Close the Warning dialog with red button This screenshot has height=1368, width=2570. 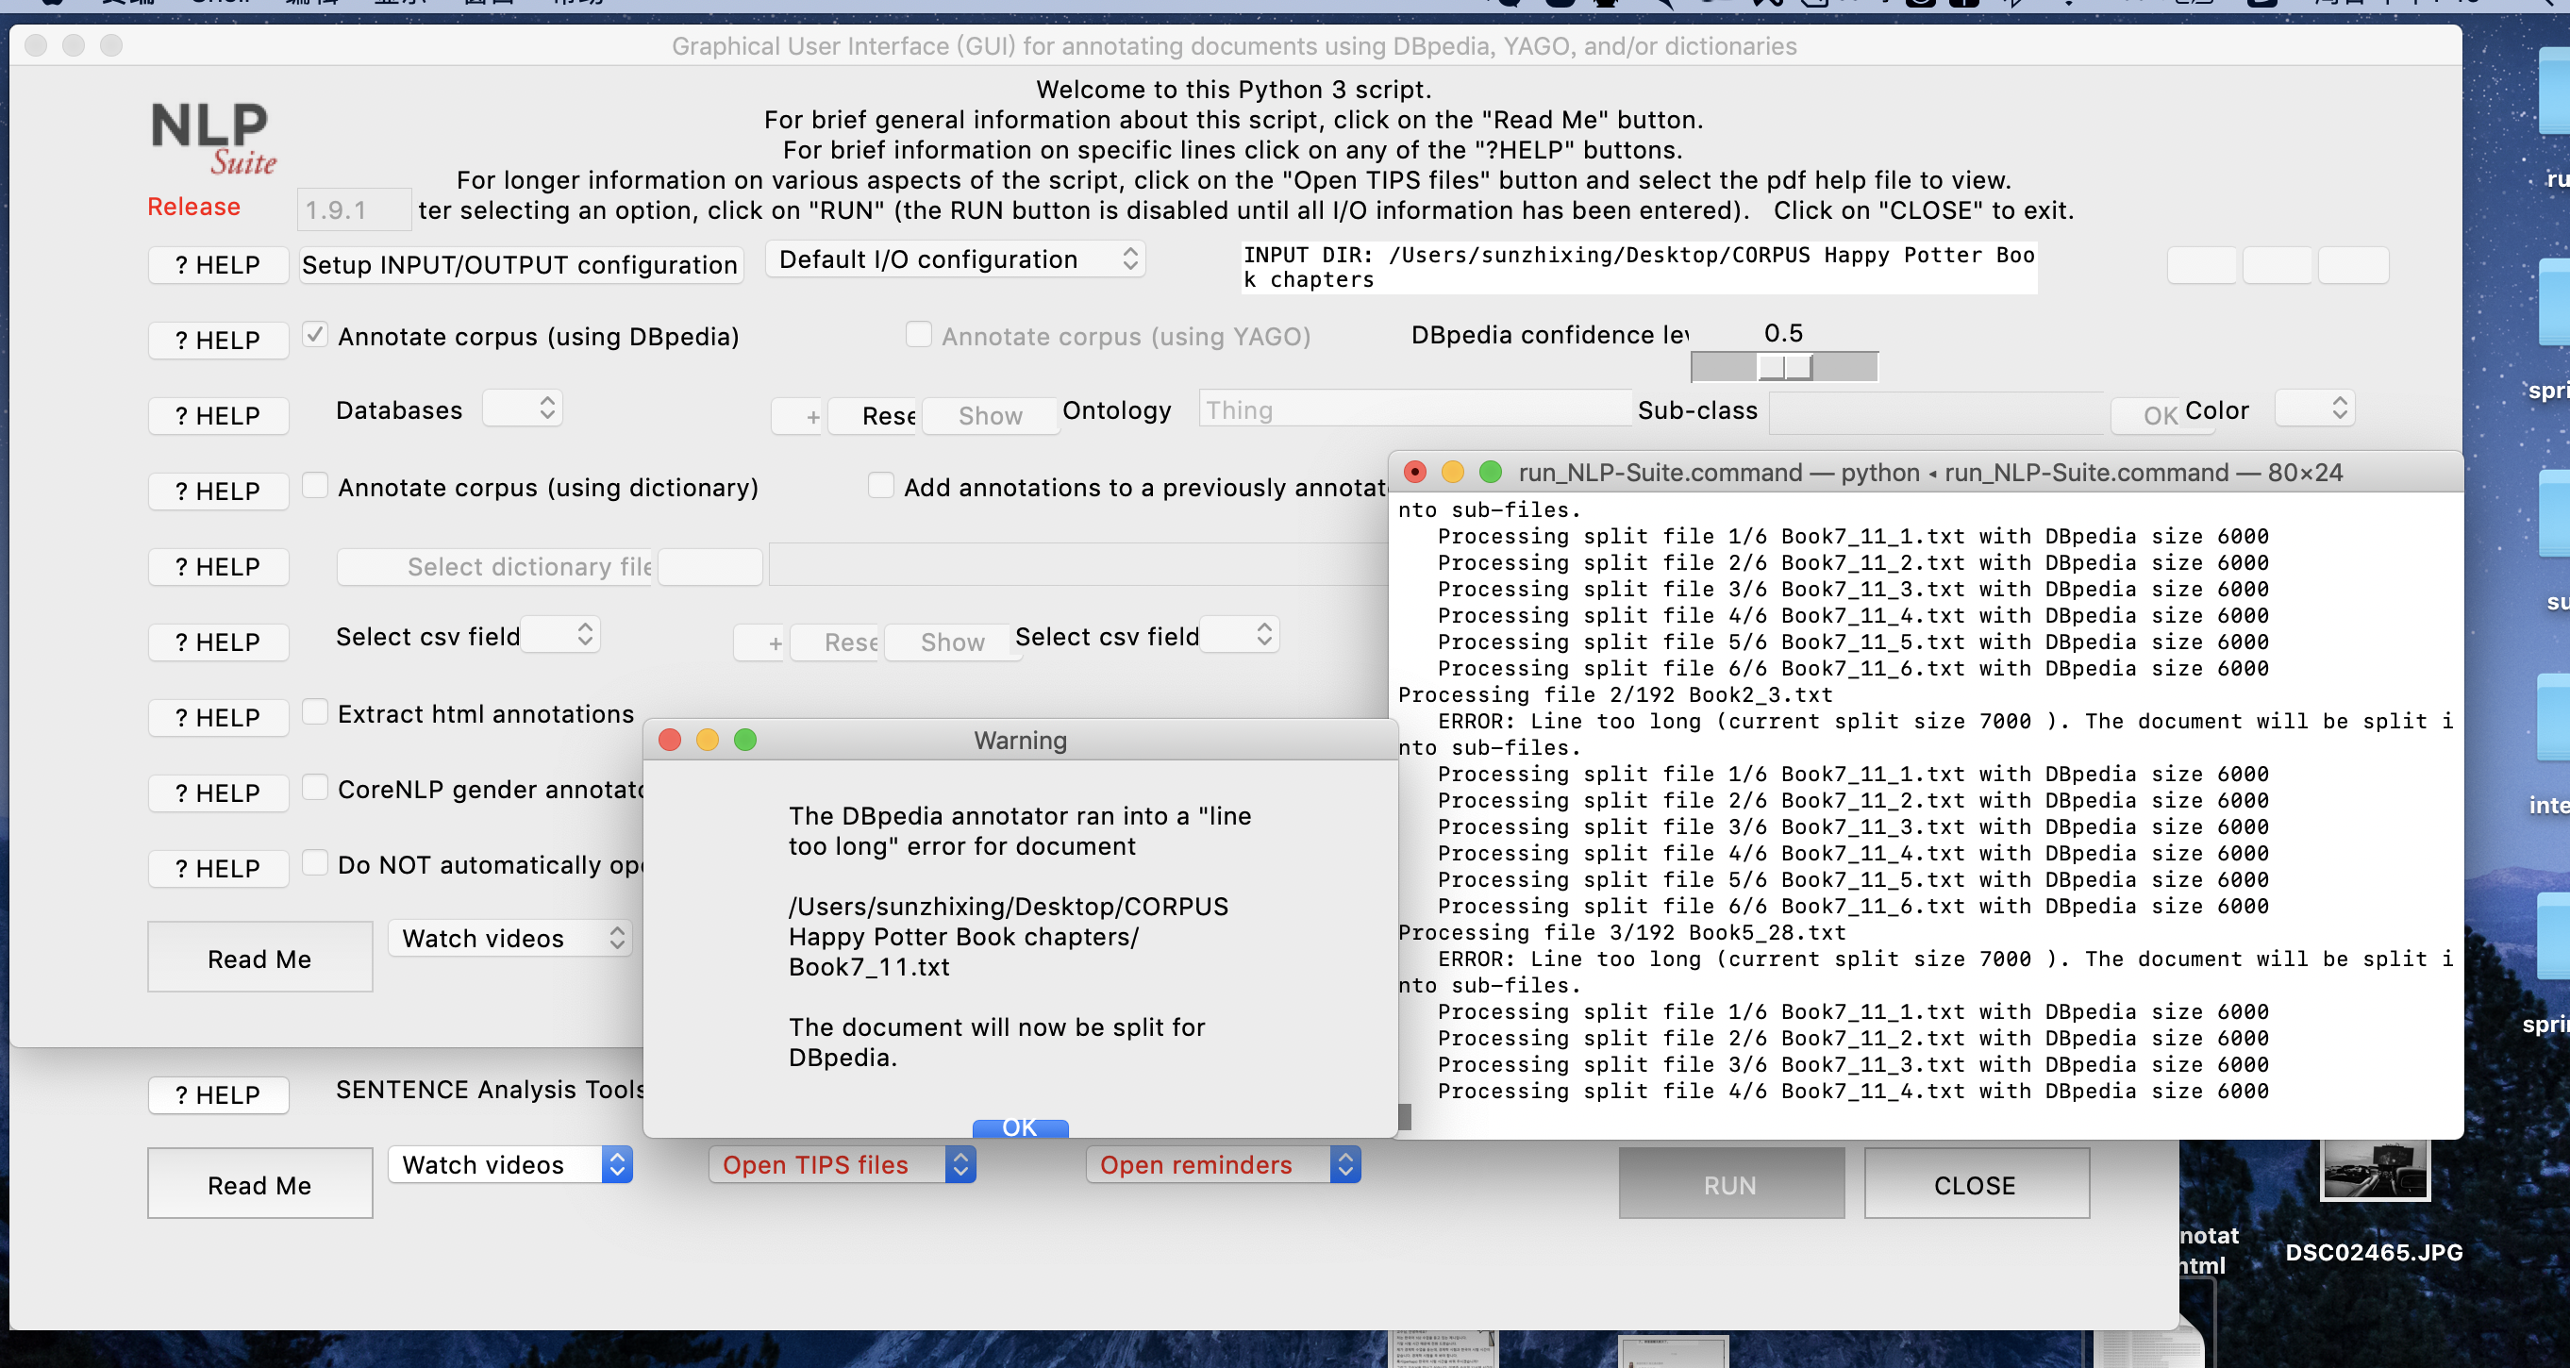click(670, 741)
